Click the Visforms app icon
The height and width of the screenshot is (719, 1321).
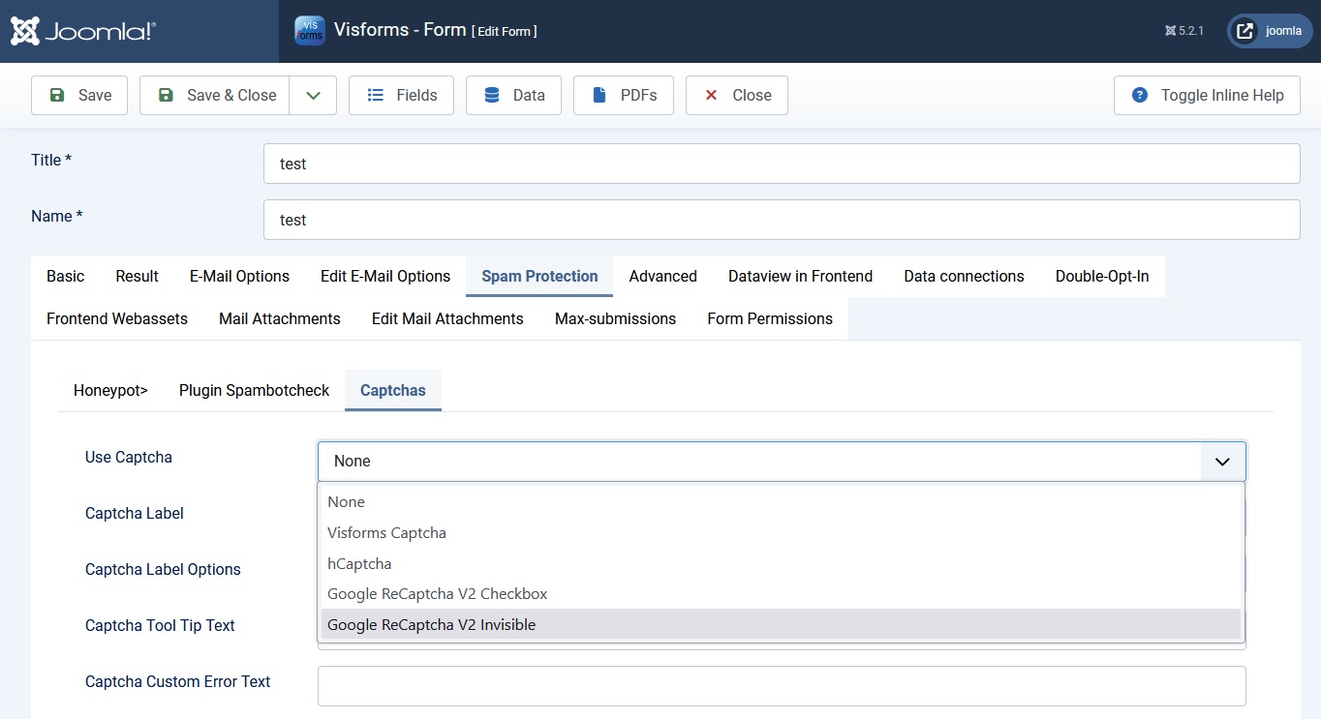point(310,30)
